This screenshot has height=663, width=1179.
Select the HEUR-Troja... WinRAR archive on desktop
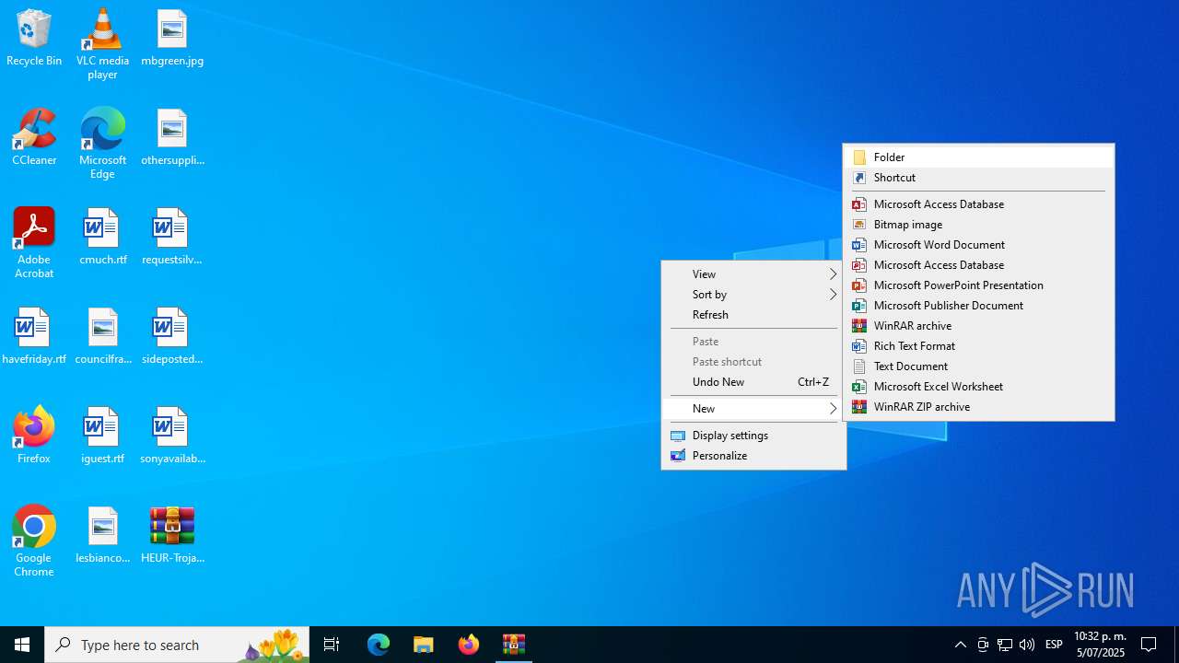click(x=172, y=536)
